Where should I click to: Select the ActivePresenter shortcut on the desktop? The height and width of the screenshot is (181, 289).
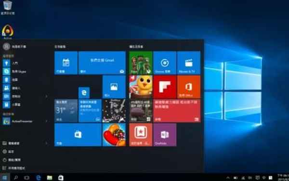coord(8,32)
